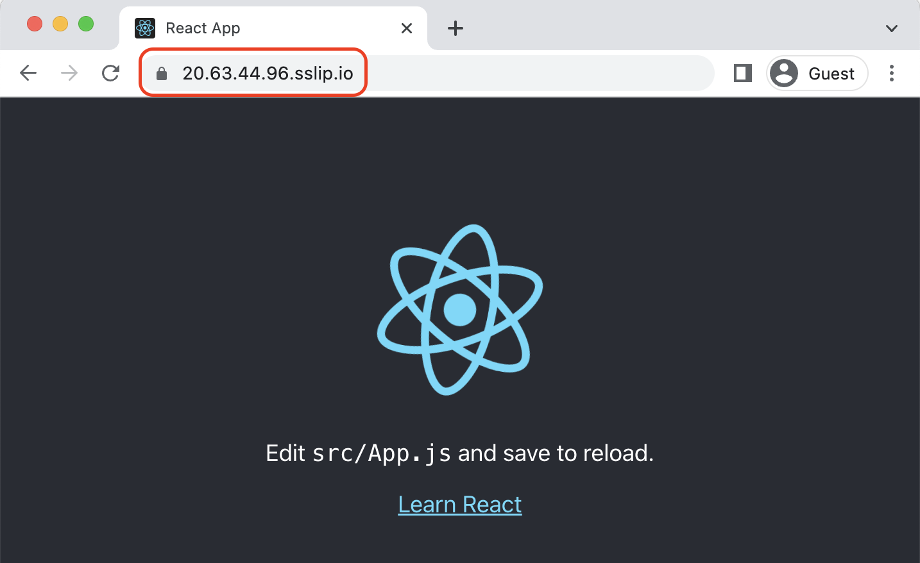Click the Guest profile button
The image size is (920, 563).
pos(817,73)
